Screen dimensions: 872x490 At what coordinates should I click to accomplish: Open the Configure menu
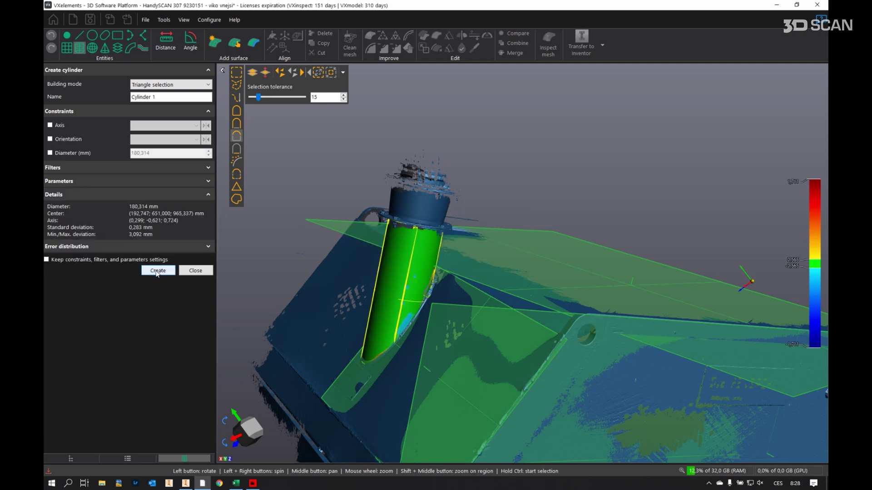[209, 20]
